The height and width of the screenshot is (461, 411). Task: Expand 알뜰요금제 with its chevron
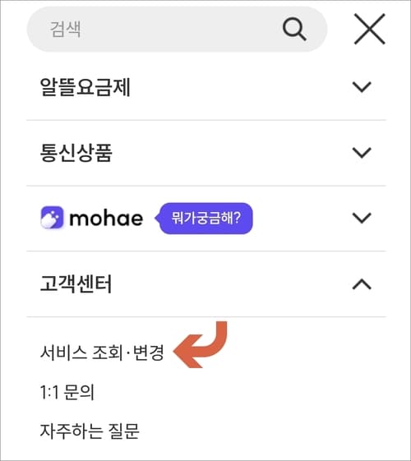point(362,87)
